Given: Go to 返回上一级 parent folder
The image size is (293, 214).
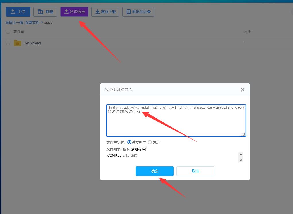Looking at the screenshot, I should click(14, 22).
